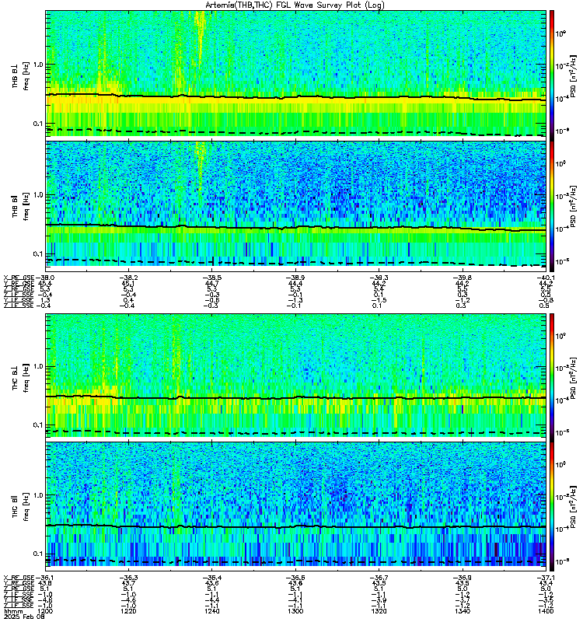
Task: Click the THB X_RE_GSE value '-38.2'
Action: (128, 278)
